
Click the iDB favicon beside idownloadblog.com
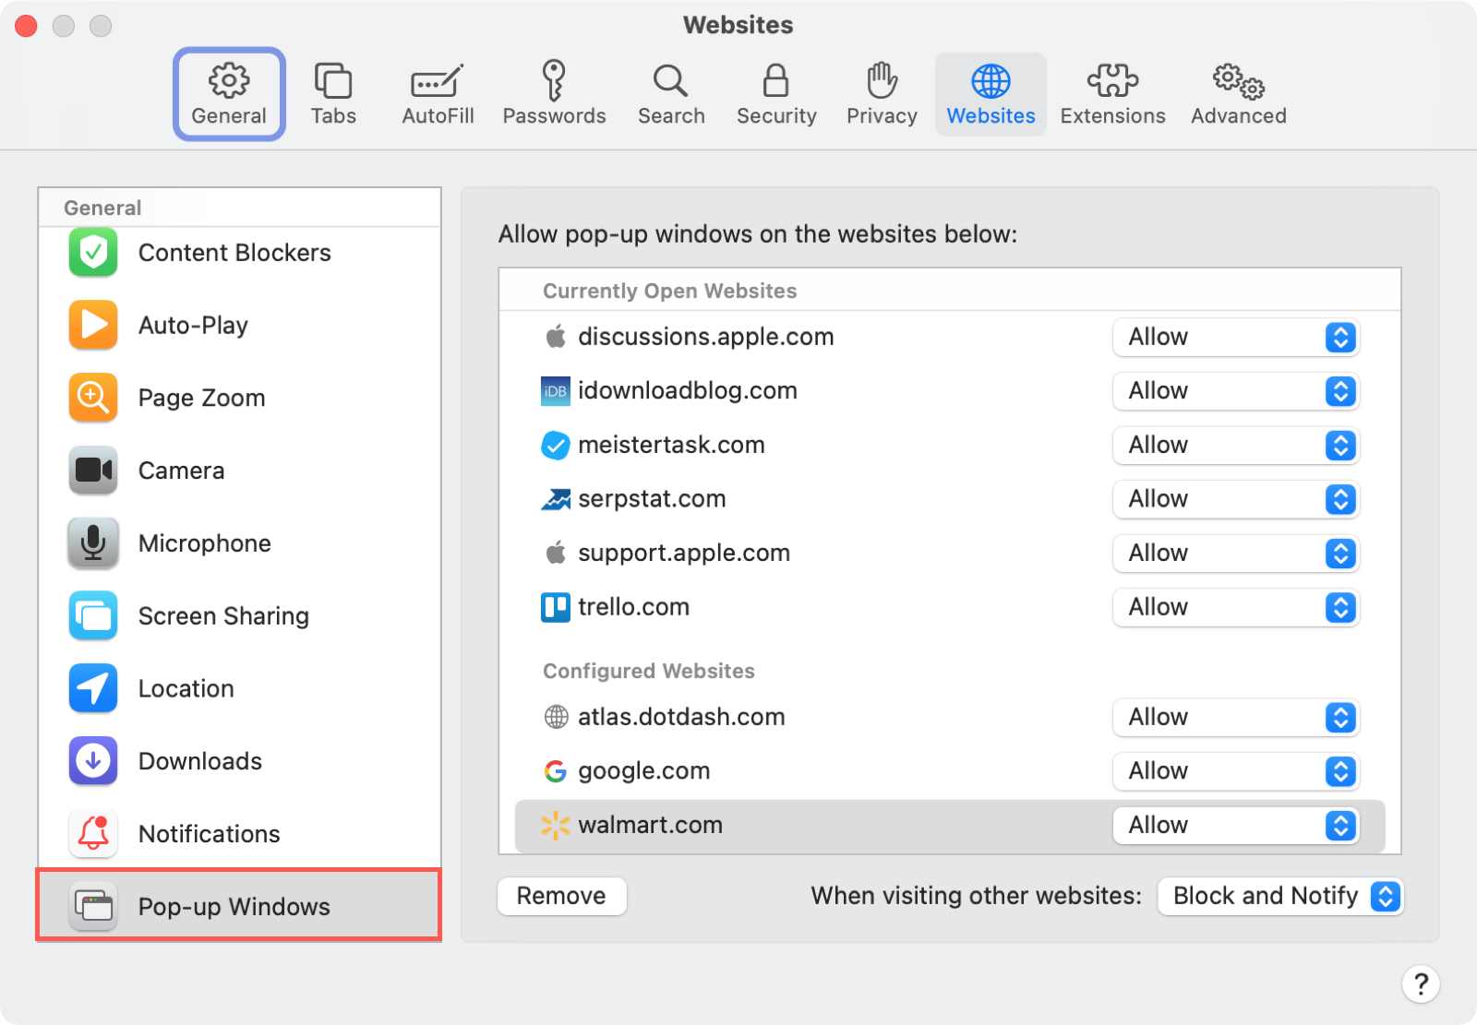[556, 391]
